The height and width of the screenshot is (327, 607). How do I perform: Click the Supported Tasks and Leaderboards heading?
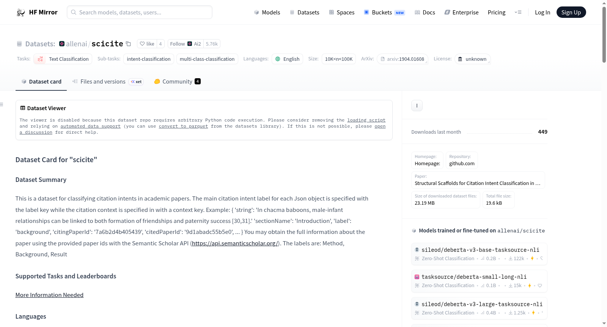[x=66, y=276]
